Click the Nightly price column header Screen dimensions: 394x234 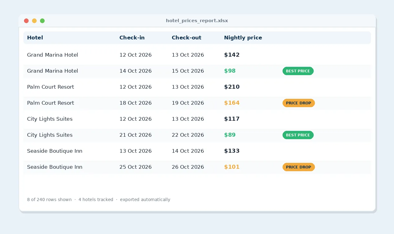(x=243, y=38)
